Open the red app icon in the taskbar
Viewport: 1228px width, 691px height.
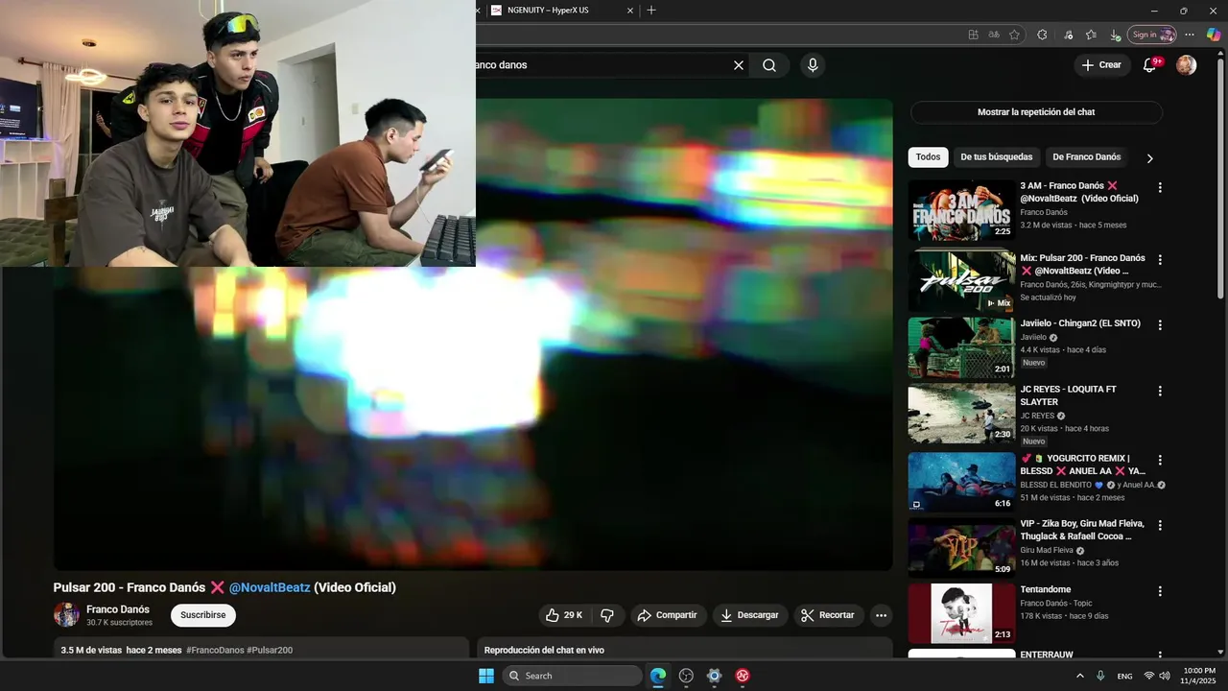[x=742, y=676]
